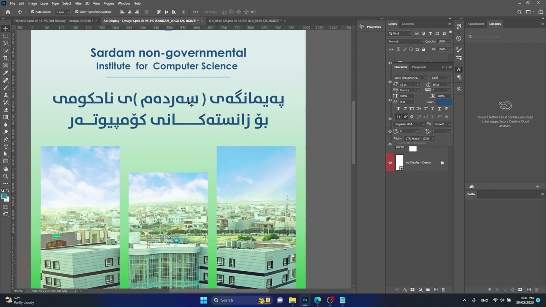Select the Pen tool

[6, 139]
